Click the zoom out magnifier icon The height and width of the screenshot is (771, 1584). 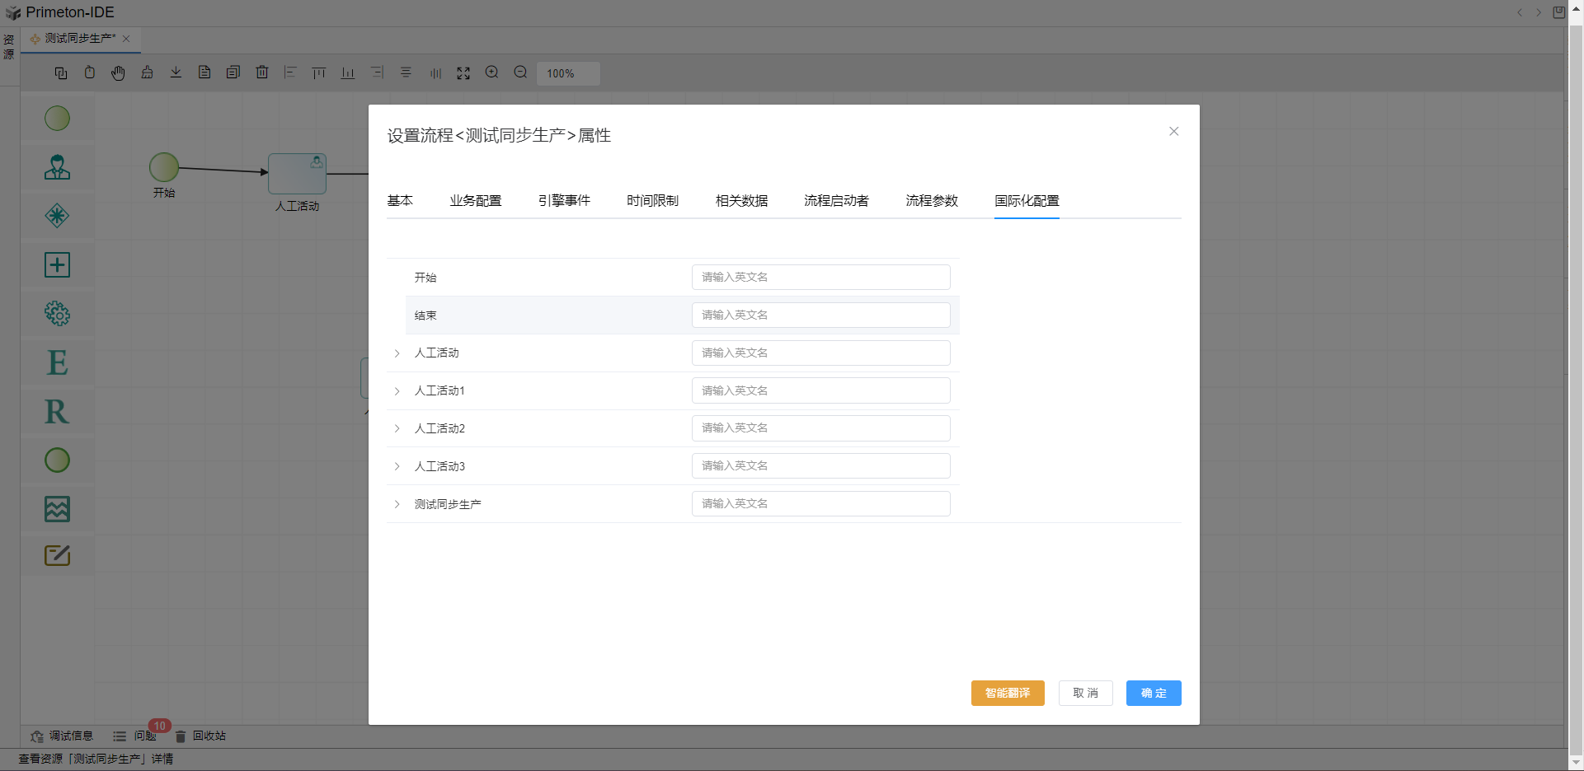[x=520, y=72]
